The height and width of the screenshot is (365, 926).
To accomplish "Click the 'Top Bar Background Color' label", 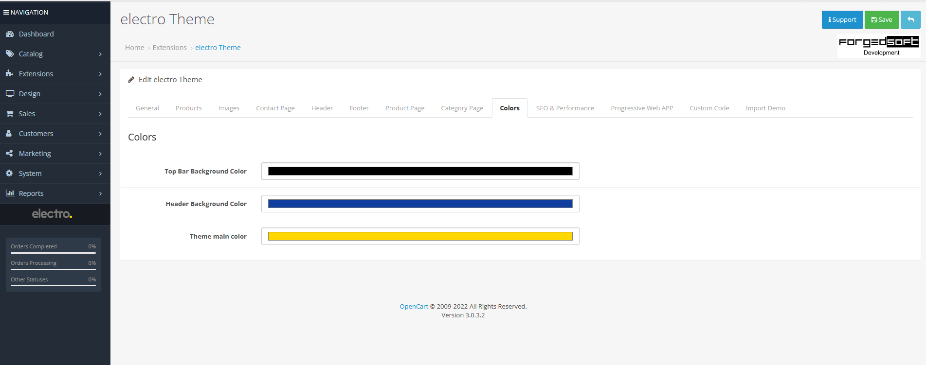I will coord(205,171).
